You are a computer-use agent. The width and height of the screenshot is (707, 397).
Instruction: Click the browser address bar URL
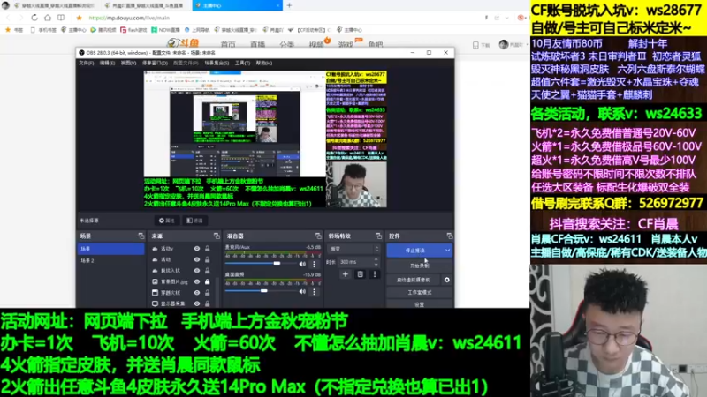coord(129,18)
